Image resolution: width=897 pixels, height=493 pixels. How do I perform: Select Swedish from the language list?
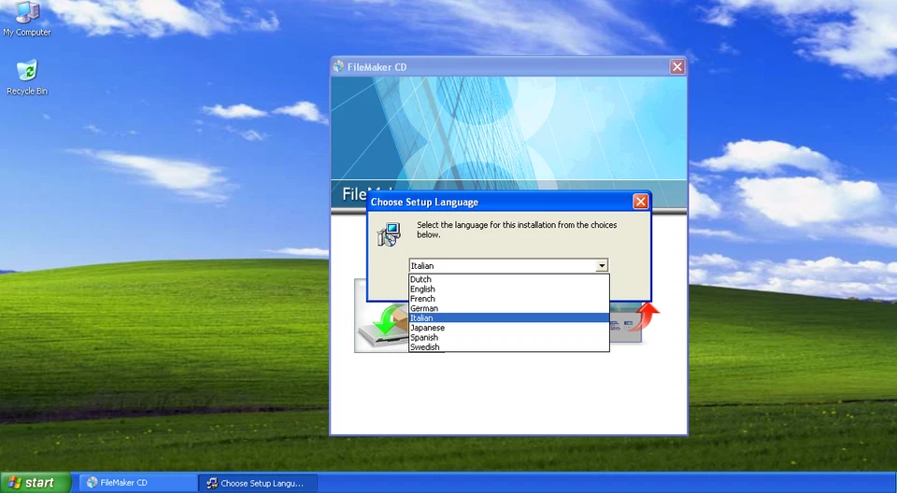click(509, 347)
